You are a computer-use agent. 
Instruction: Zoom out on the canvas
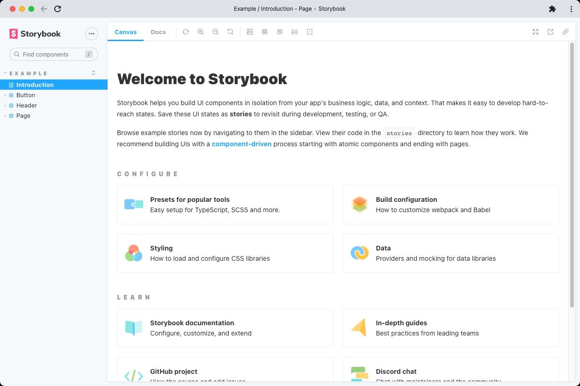pyautogui.click(x=216, y=32)
